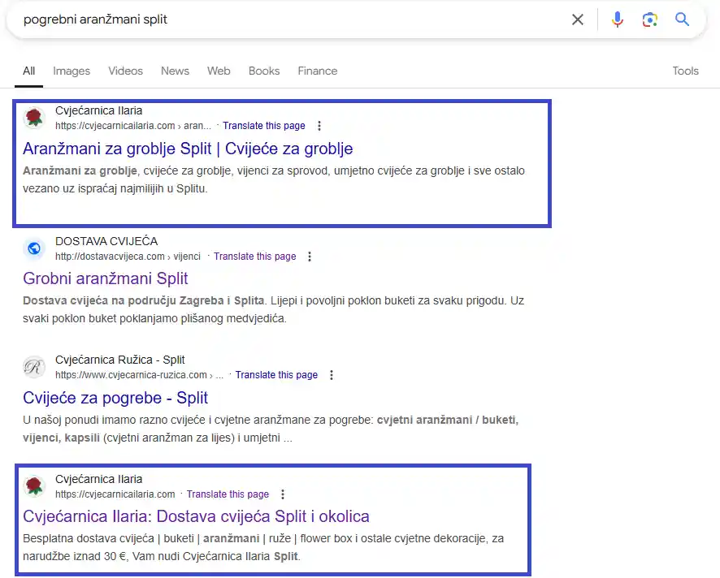Click the blue magnifier search icon
720x578 pixels.
(682, 19)
